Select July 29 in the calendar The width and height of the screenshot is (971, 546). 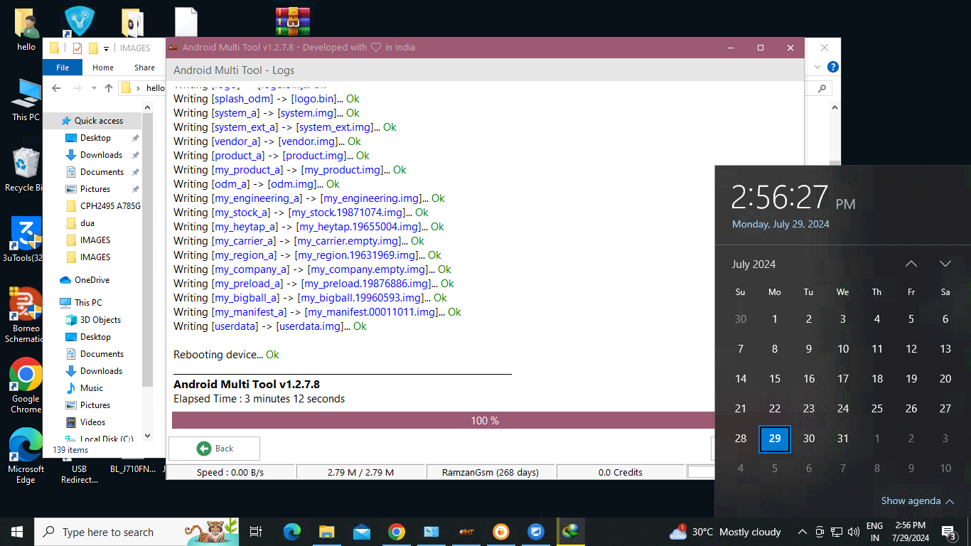click(x=775, y=439)
